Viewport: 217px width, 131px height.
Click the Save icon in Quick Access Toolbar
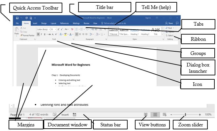[17, 18]
